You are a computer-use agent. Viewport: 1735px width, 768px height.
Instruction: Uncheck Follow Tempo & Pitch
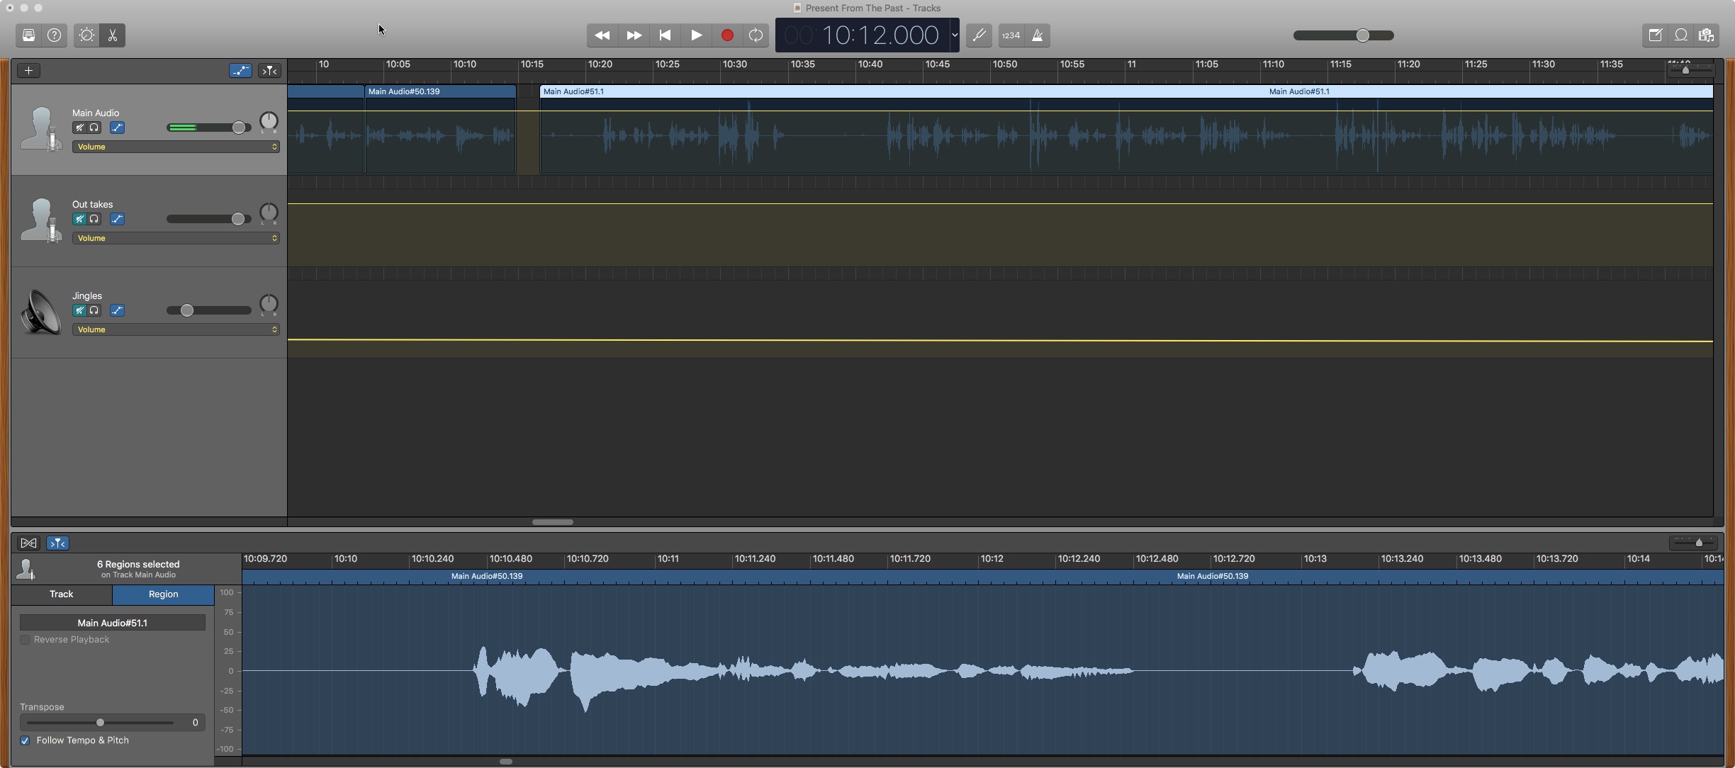pos(25,740)
